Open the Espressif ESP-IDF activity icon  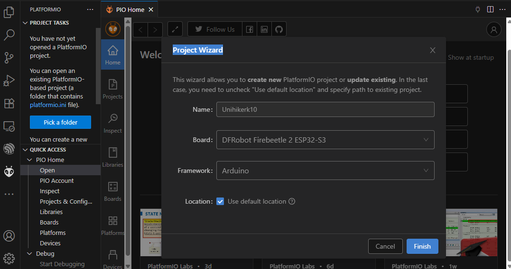click(9, 149)
